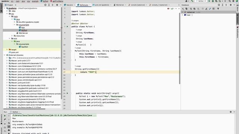This screenshot has height=134, width=239.
Task: Click the 'Process finished with exit code 0' line
Action: 31,133
